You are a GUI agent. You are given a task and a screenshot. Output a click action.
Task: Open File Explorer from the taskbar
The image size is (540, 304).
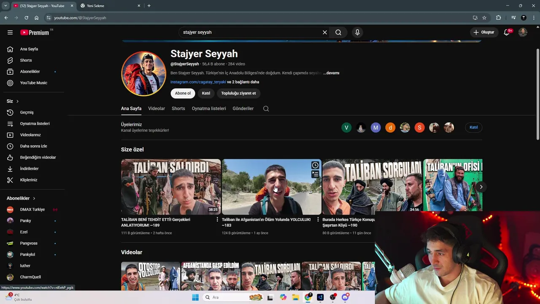tap(295, 297)
